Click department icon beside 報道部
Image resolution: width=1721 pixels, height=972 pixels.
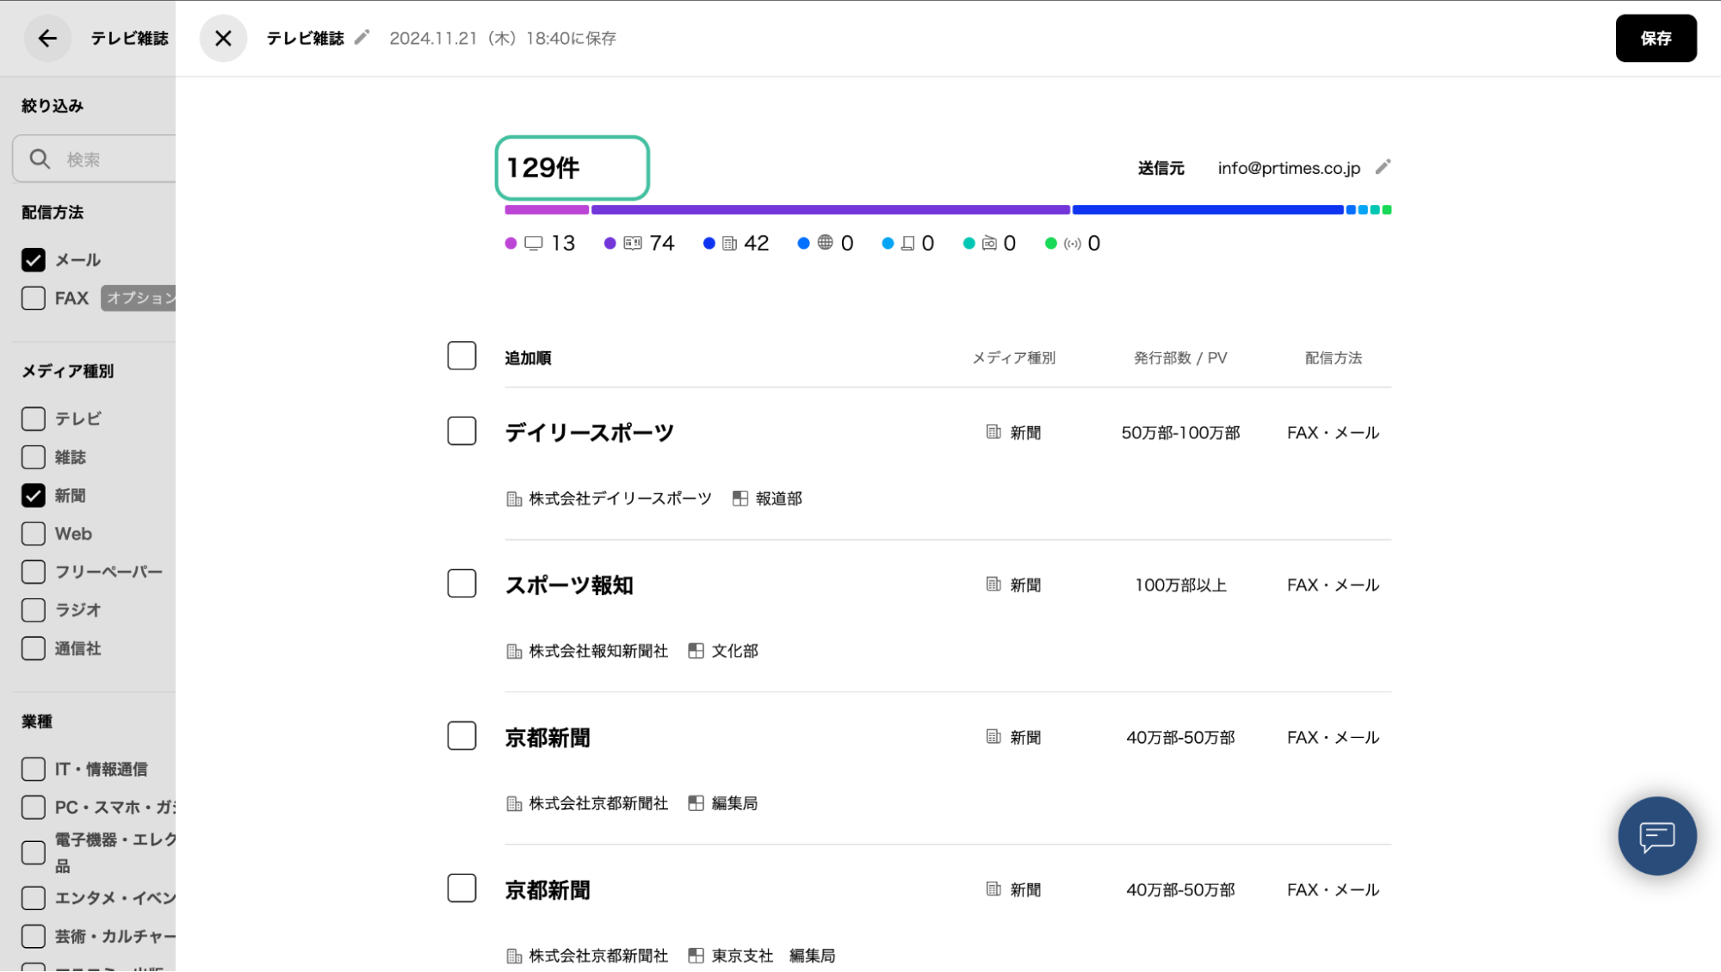click(x=740, y=498)
